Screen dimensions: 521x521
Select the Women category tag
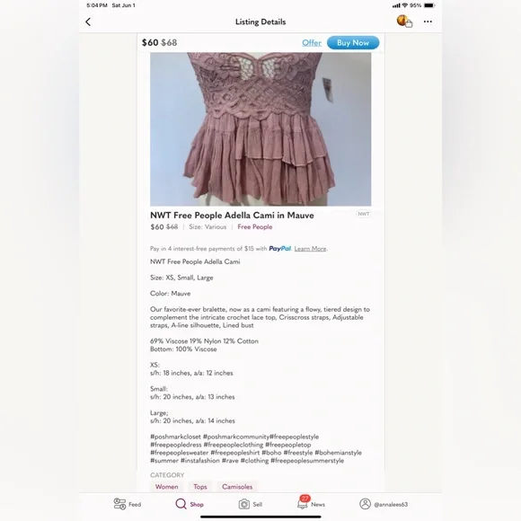tap(167, 487)
